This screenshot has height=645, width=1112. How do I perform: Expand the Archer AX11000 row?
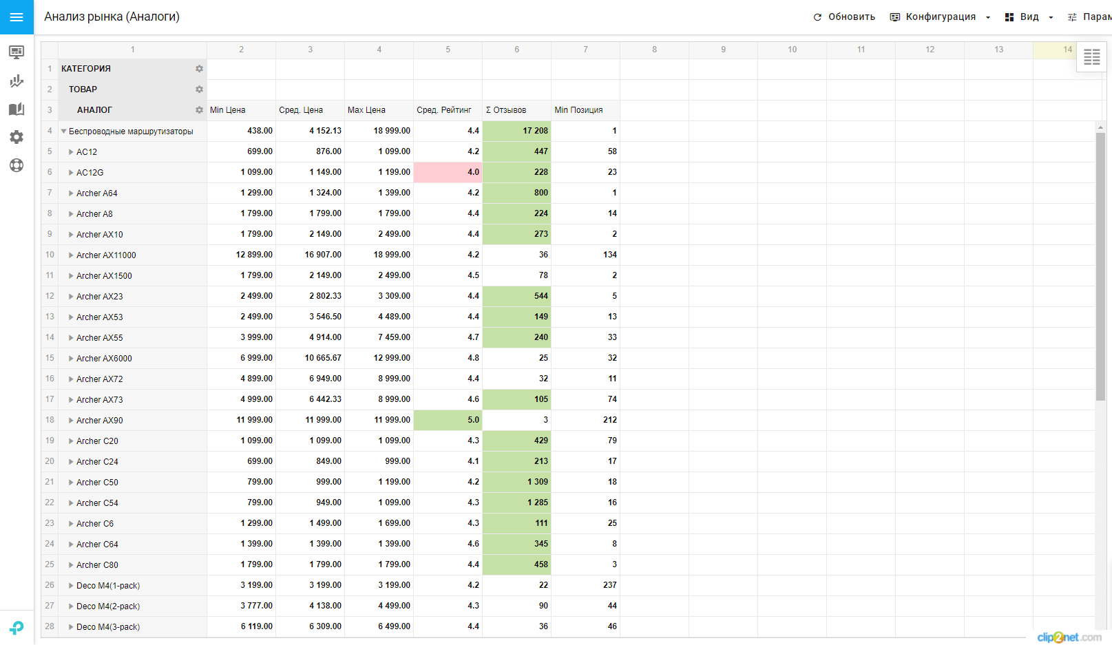click(71, 255)
